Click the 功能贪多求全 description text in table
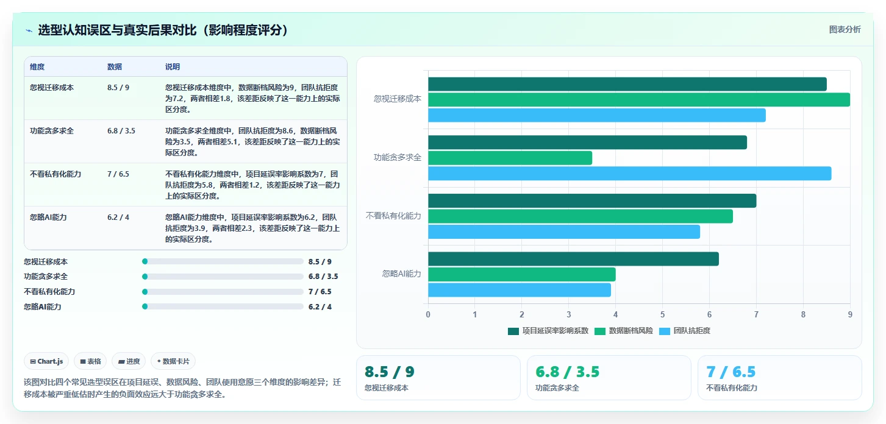 [x=252, y=142]
